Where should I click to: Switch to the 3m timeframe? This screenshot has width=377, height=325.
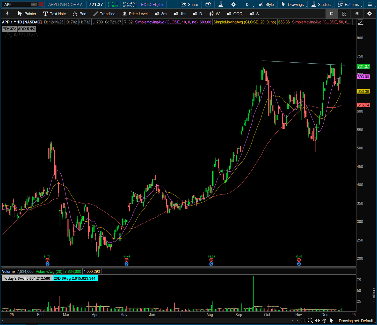click(161, 14)
